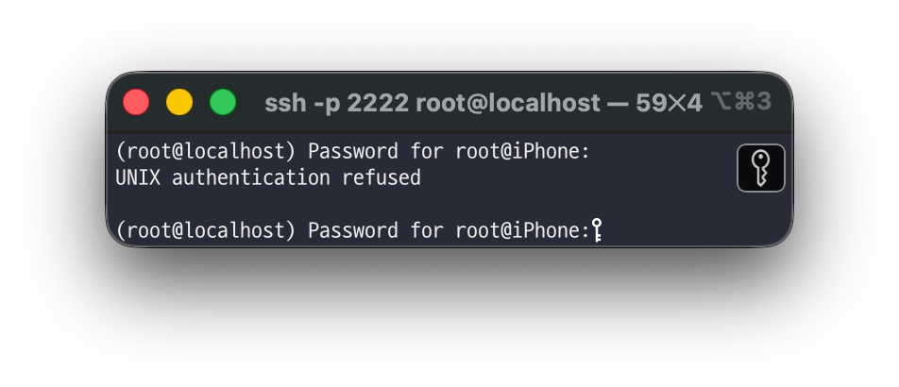Click the window title 'ssh -p 2222 root@localhost'
This screenshot has width=899, height=387.
[433, 103]
